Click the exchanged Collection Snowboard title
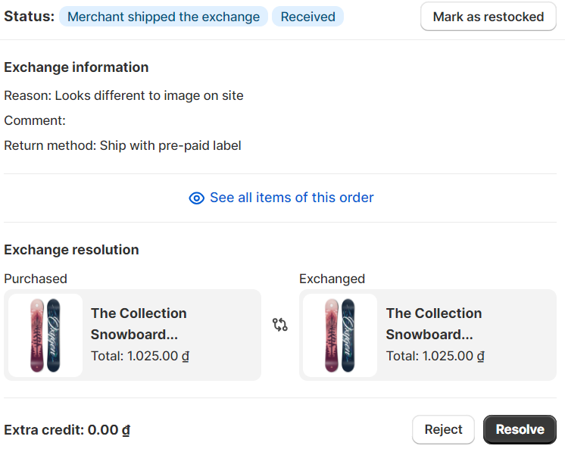The image size is (565, 452). point(434,323)
